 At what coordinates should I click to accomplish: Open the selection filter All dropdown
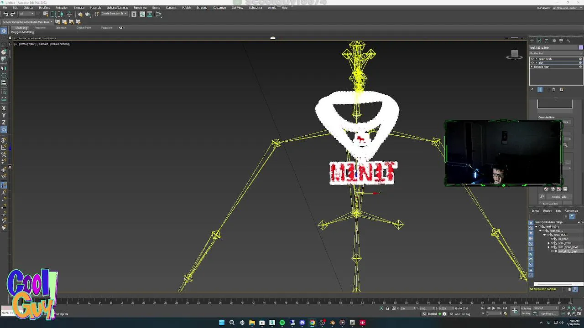coord(26,14)
